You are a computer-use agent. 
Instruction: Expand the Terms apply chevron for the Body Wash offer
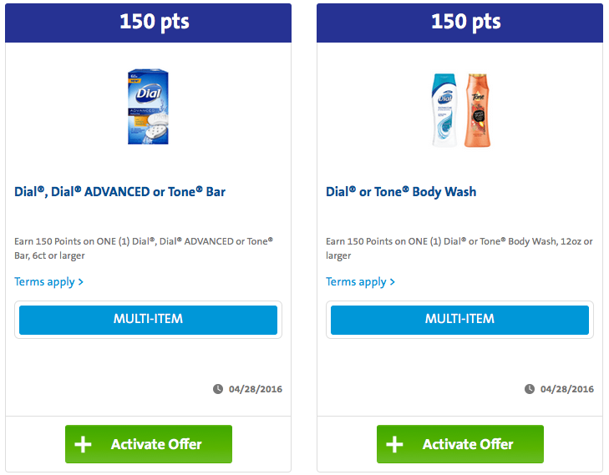click(393, 281)
